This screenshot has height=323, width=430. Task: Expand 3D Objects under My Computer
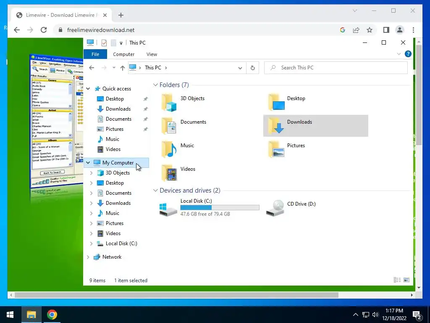pyautogui.click(x=91, y=173)
